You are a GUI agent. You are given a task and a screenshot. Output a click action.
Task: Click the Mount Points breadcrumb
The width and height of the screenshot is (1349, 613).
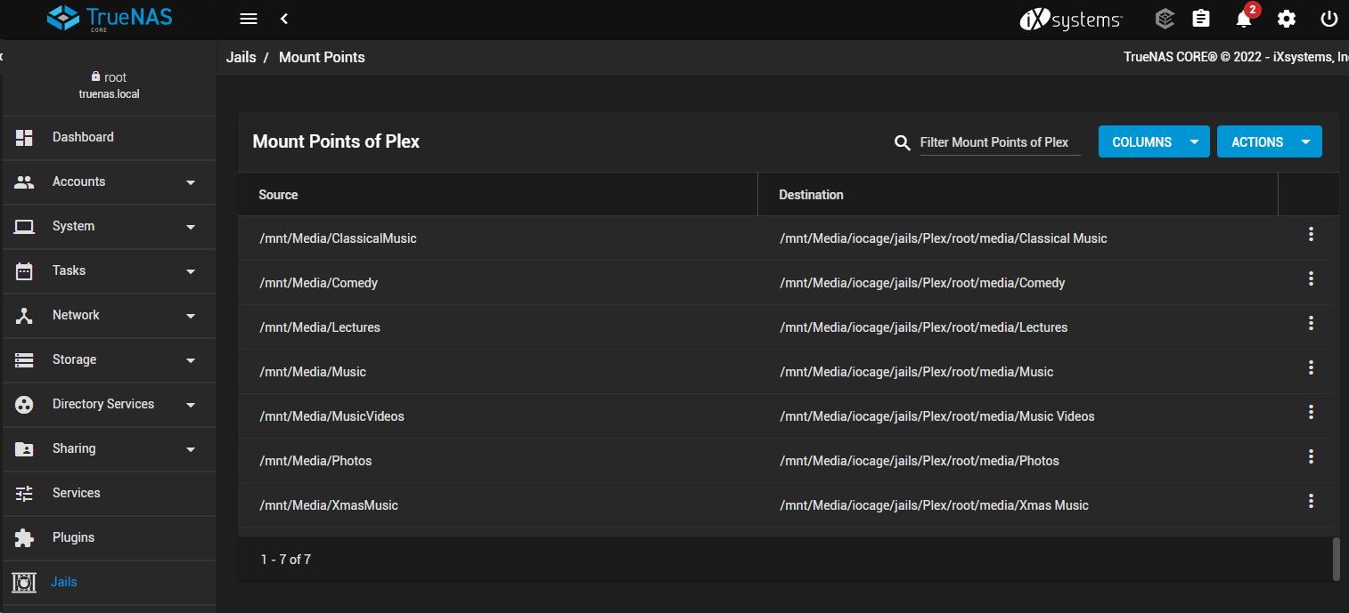pyautogui.click(x=322, y=57)
